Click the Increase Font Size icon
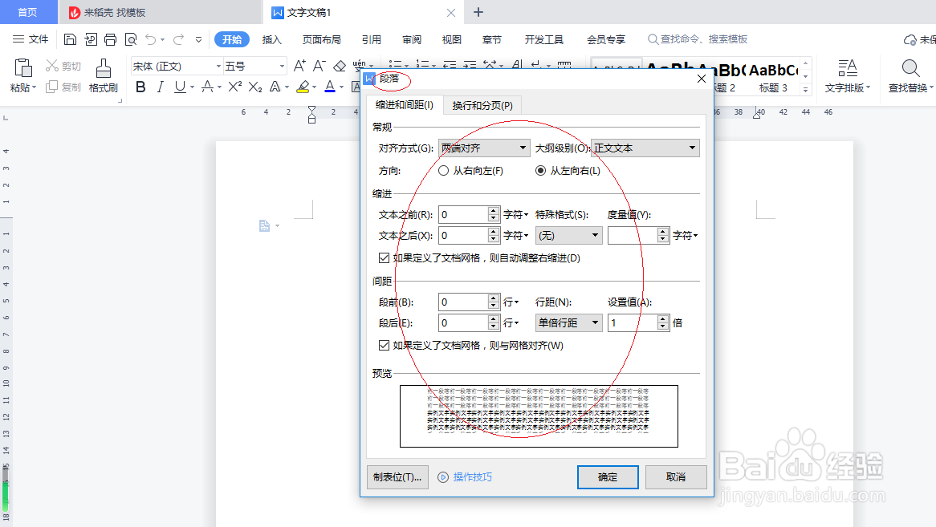 299,66
